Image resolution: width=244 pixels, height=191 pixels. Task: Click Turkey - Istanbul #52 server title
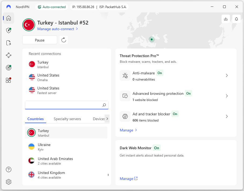click(63, 23)
